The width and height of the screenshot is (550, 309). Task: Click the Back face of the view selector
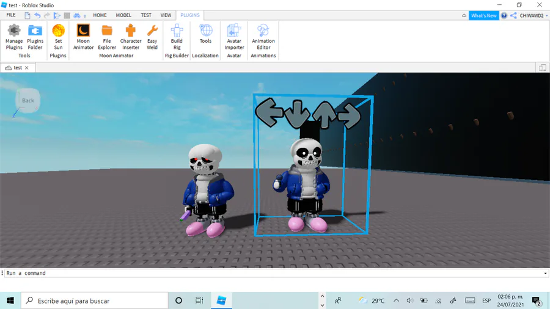[x=28, y=101]
